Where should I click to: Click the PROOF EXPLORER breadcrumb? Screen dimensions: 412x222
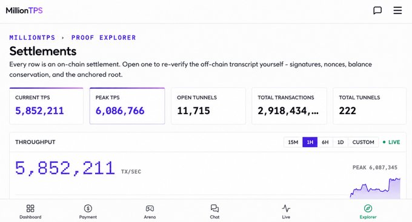104,37
